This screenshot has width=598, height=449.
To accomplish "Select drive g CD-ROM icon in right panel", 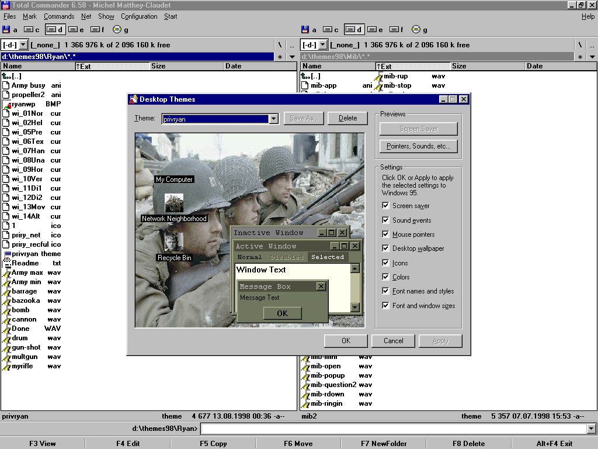I will tap(416, 29).
